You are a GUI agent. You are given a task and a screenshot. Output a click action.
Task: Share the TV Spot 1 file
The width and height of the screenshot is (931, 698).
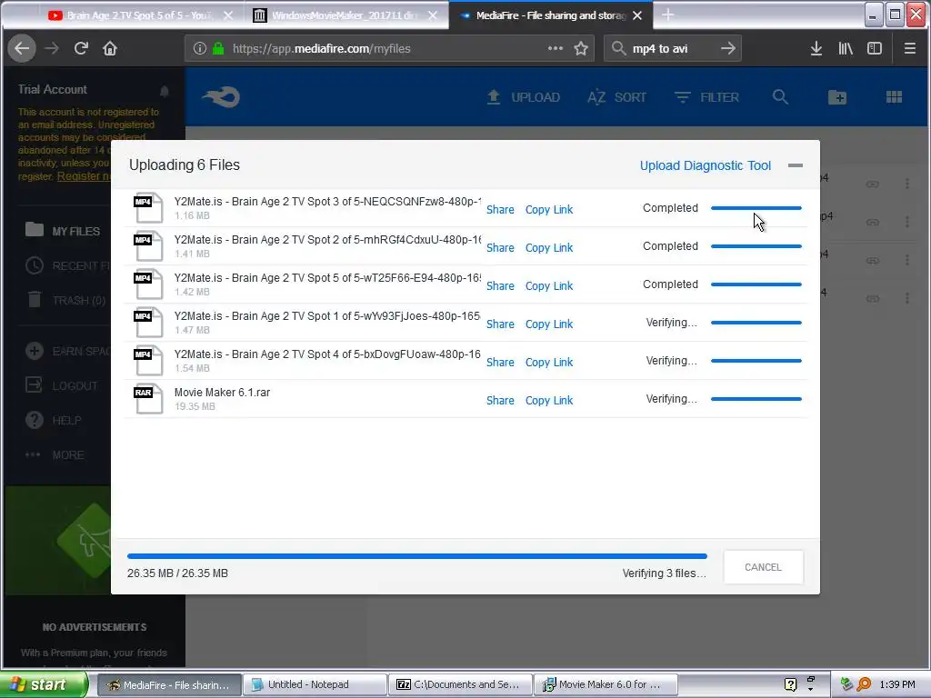click(x=500, y=324)
